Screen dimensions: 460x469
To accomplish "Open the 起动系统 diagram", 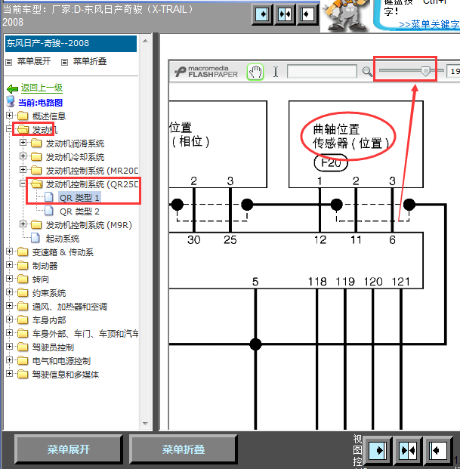I will (63, 239).
